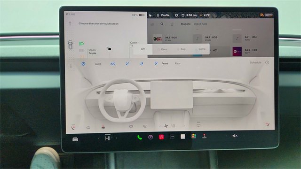Increase fan speed with right arrow
The height and width of the screenshot is (169, 301).
coord(184,126)
